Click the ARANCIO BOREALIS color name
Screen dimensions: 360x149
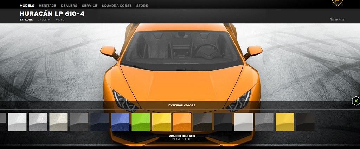coord(182,136)
